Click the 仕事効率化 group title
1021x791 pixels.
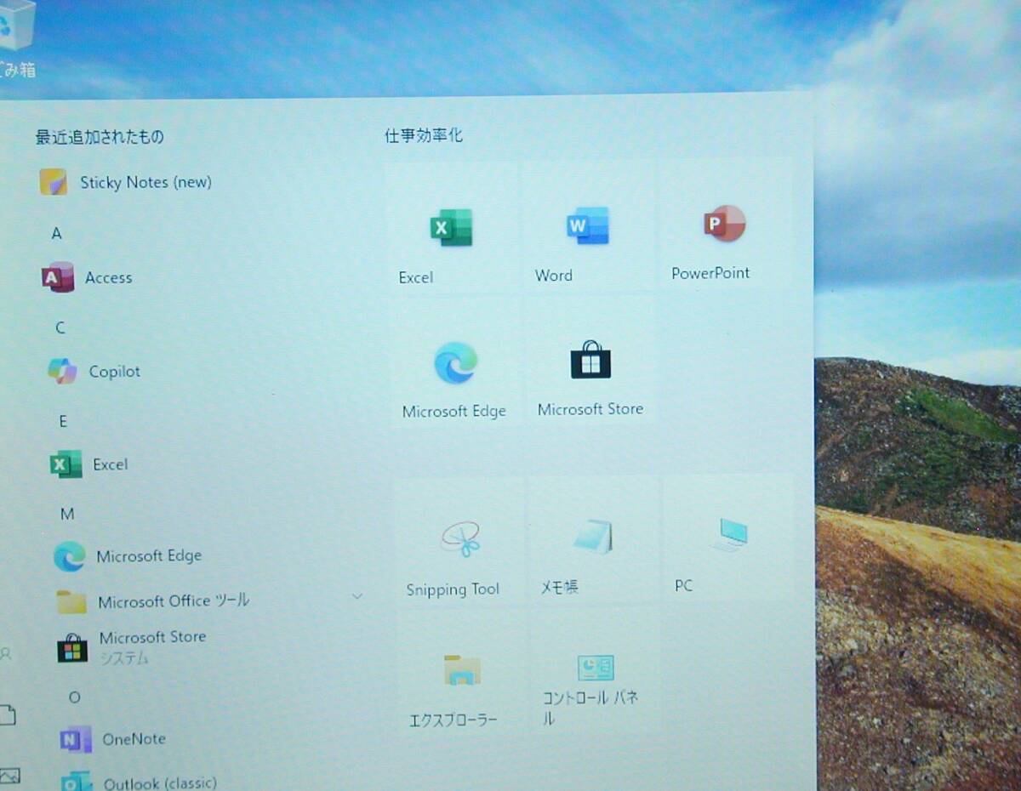[x=424, y=135]
